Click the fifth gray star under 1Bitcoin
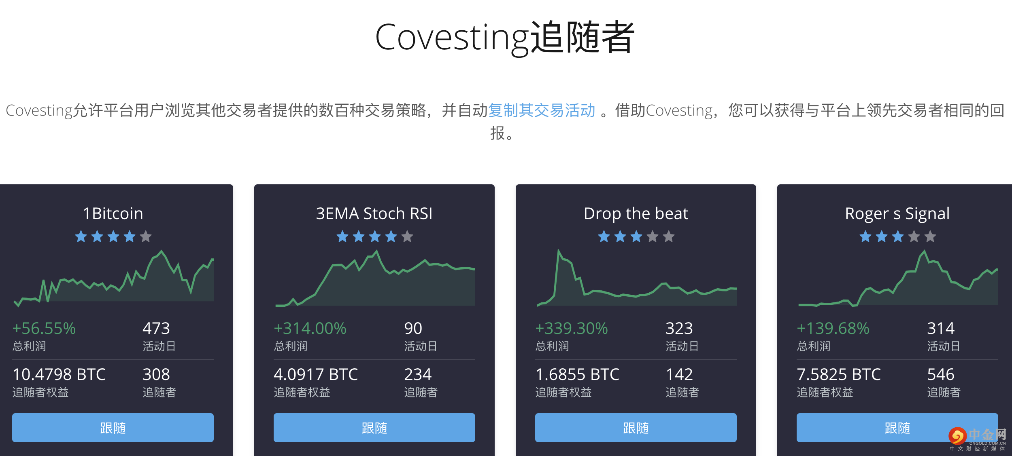Image resolution: width=1012 pixels, height=456 pixels. point(146,236)
